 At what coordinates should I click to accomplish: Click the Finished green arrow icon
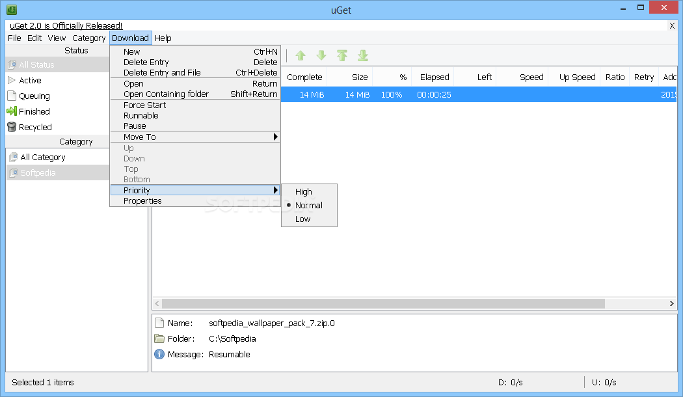pos(12,111)
